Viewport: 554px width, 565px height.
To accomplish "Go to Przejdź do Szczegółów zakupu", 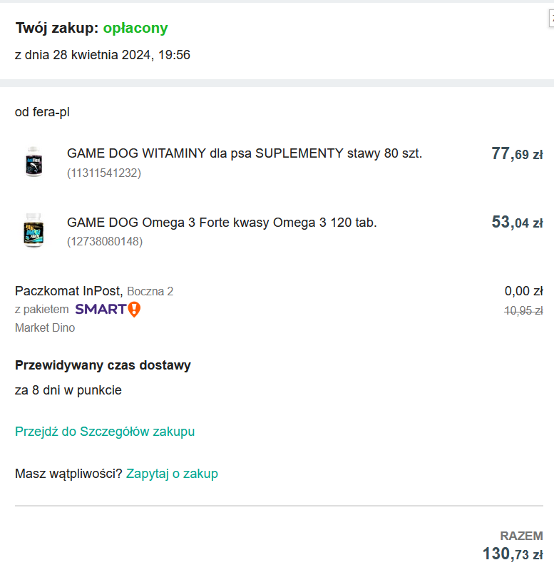I will pos(105,432).
